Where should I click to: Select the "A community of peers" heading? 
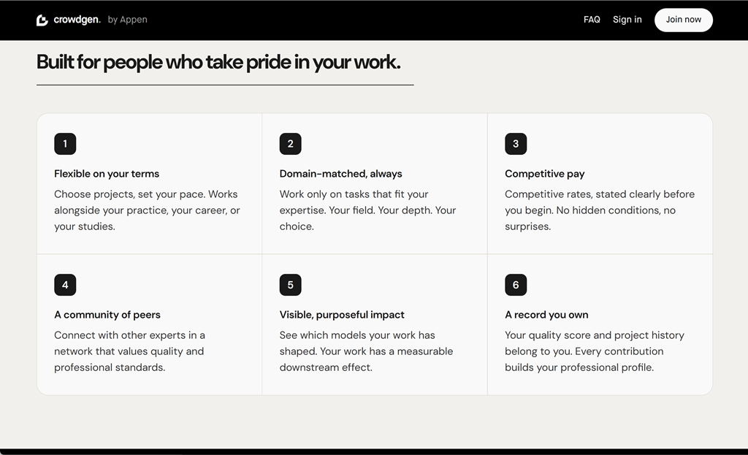pyautogui.click(x=107, y=315)
